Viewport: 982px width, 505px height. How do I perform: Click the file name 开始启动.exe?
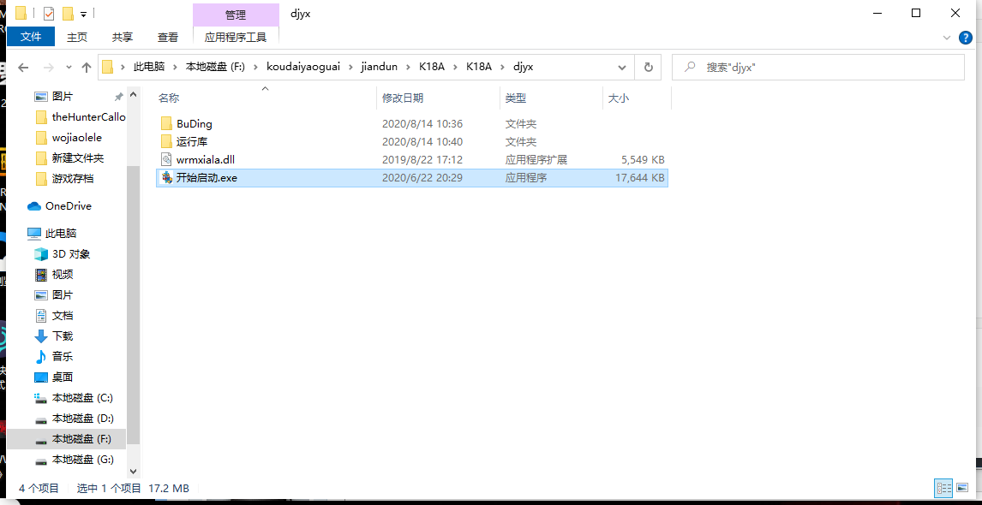(x=207, y=178)
